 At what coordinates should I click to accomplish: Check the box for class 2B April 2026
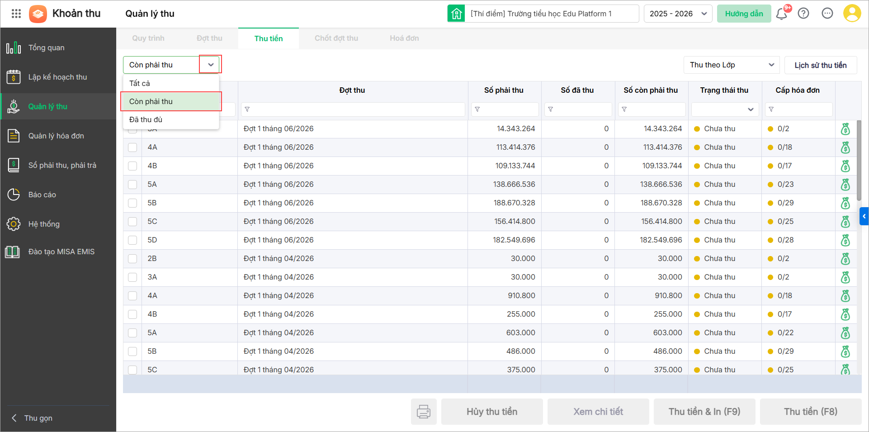(132, 259)
